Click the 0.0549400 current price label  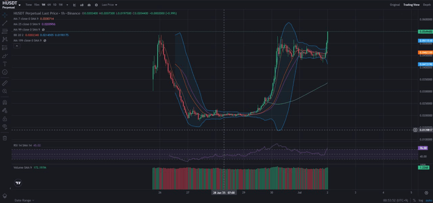point(426,31)
